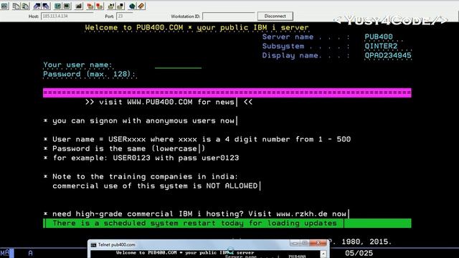Click the green globe toolbar icon
This screenshot has height=258, width=459.
(132, 6)
